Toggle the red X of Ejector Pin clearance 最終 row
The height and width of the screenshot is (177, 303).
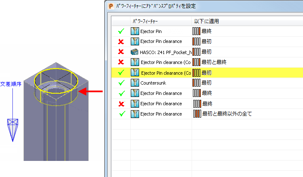(121, 104)
